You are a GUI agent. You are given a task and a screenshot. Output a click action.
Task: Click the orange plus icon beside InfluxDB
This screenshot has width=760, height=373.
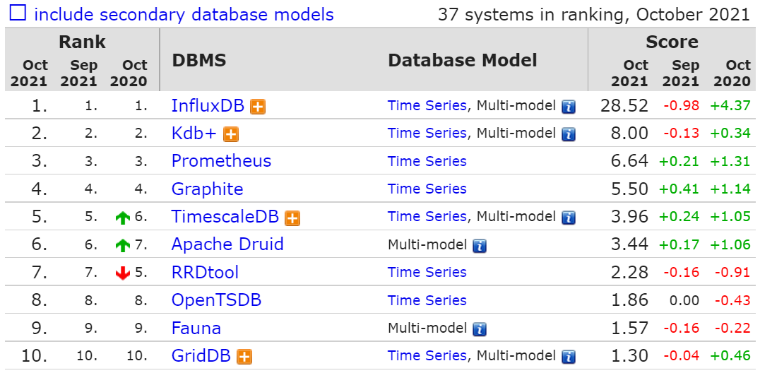pos(258,107)
